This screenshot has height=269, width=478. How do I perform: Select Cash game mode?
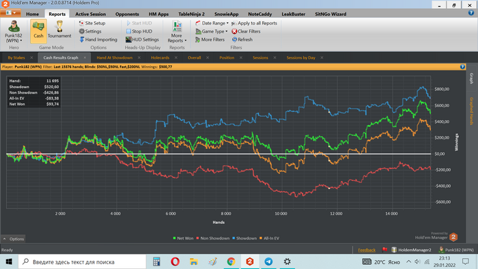point(38,31)
